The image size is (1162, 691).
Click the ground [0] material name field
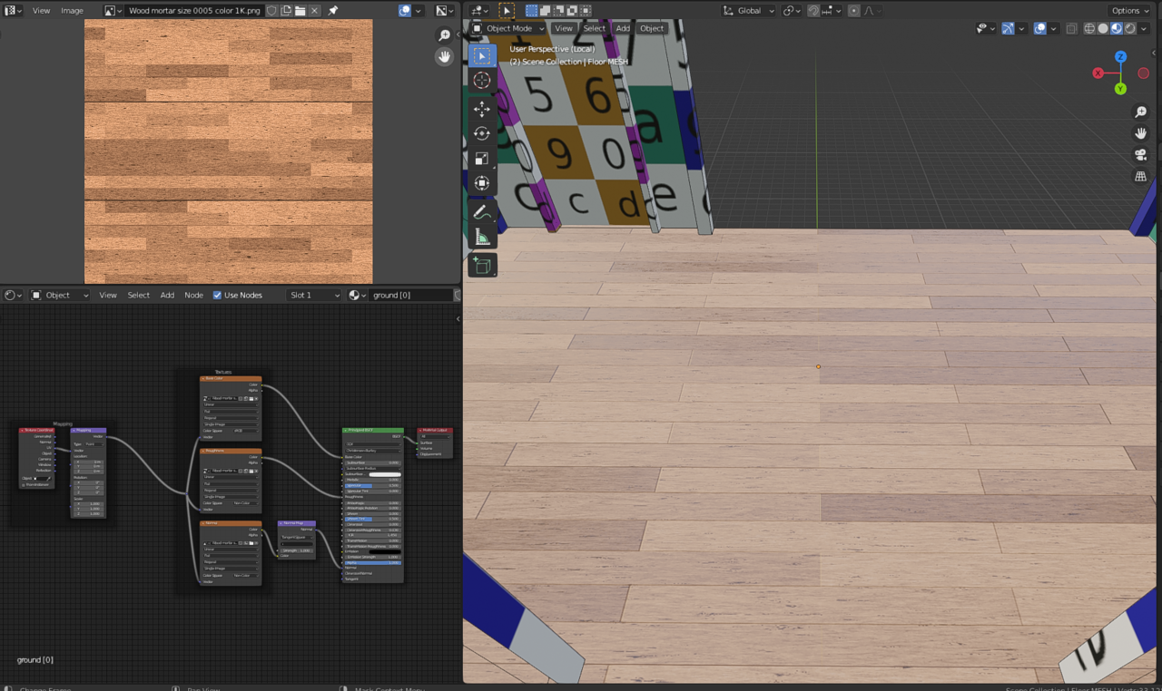[x=411, y=295]
